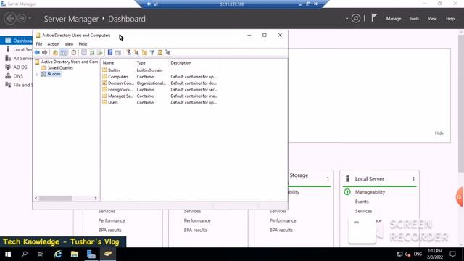Open Server Manager's View menu
Viewport: 464px width, 261px height.
432,19
